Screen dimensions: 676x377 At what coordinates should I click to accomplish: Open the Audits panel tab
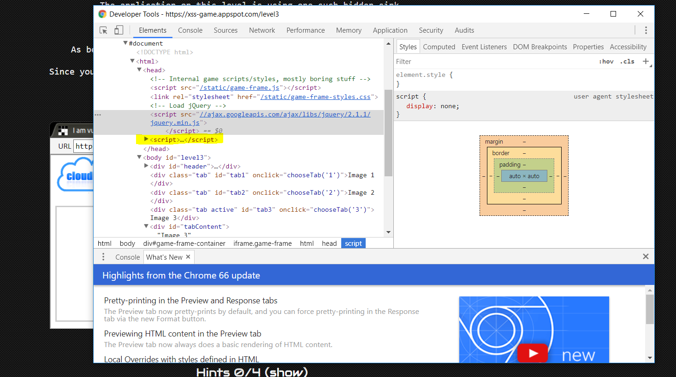[x=464, y=30]
